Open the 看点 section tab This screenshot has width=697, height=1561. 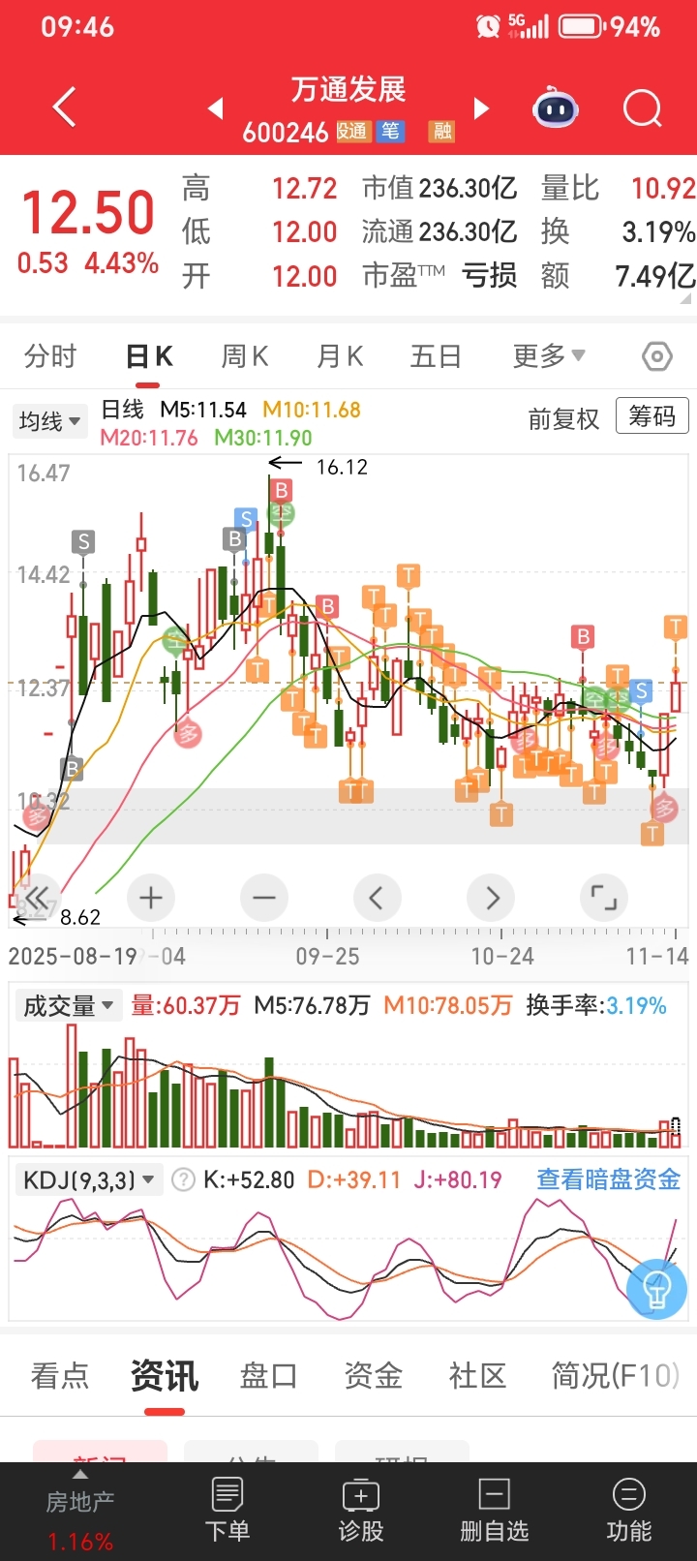pyautogui.click(x=60, y=1375)
